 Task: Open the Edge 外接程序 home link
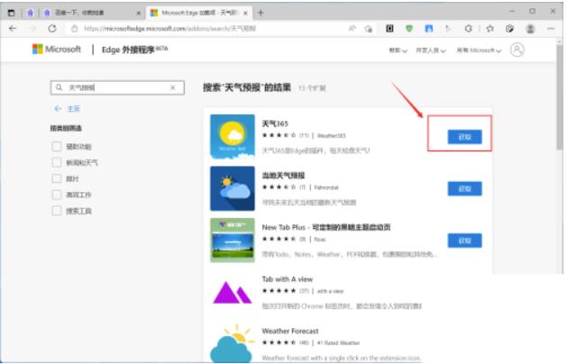134,50
